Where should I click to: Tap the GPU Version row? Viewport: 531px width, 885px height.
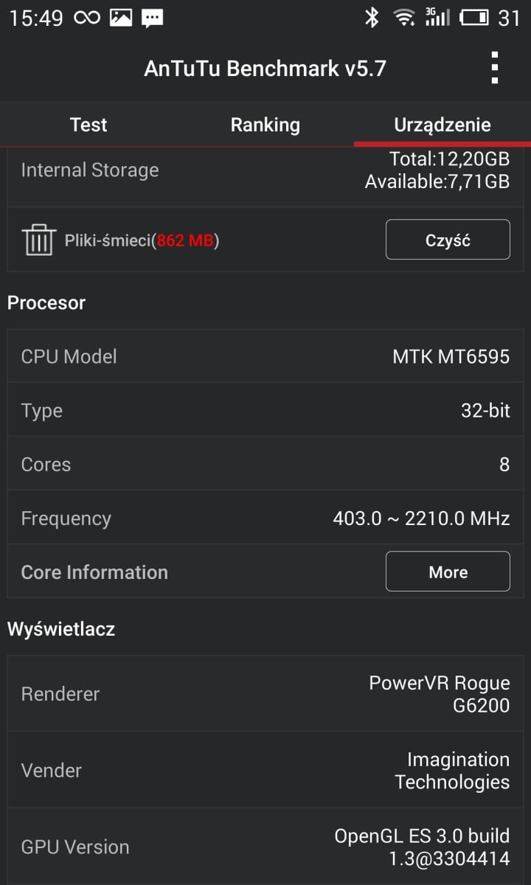click(265, 847)
